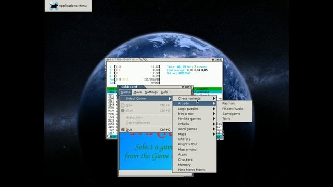The height and width of the screenshot is (187, 333).
Task: Select the Memory game
Action: coord(195,165)
